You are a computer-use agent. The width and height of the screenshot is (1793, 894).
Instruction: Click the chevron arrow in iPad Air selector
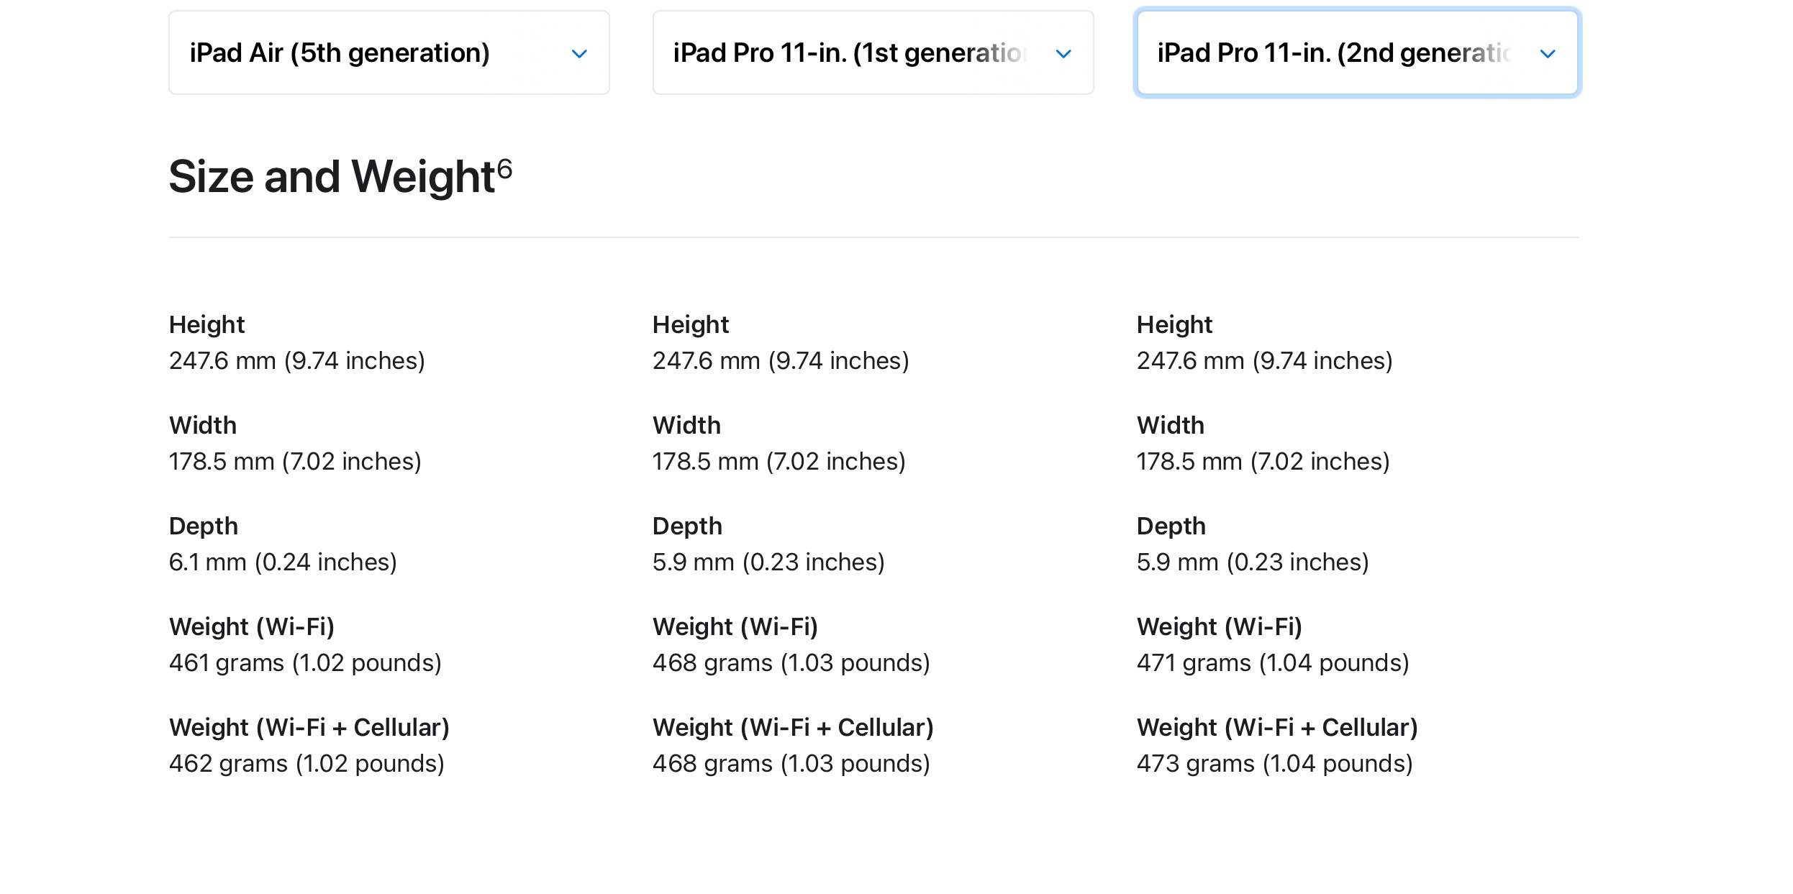pos(579,54)
